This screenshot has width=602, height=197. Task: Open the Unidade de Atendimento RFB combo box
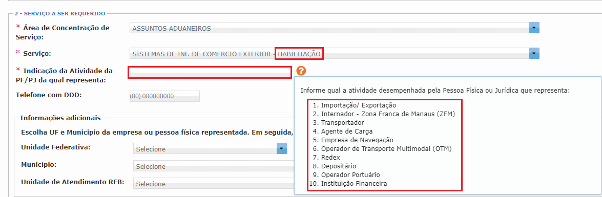[x=214, y=184]
